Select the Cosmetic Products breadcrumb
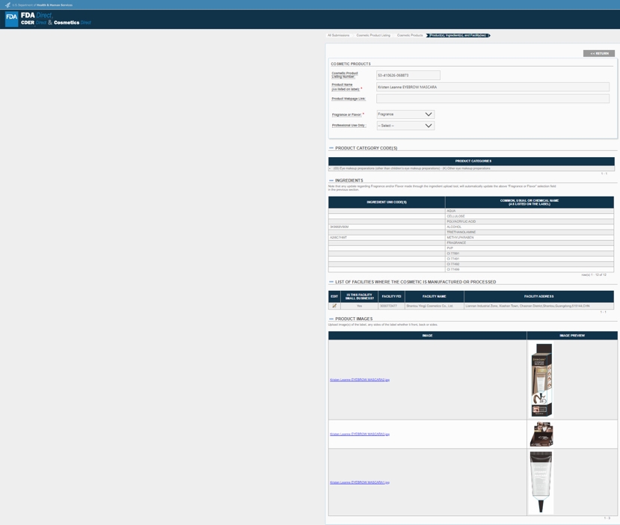620x525 pixels. pyautogui.click(x=410, y=35)
